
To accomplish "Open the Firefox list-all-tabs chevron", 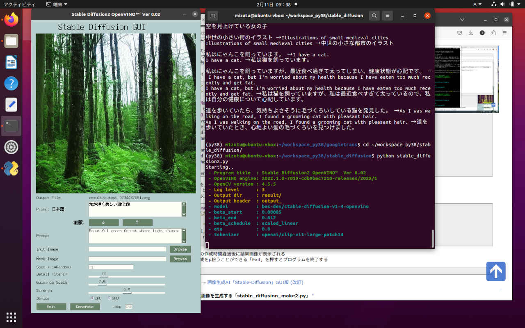I will tap(463, 20).
